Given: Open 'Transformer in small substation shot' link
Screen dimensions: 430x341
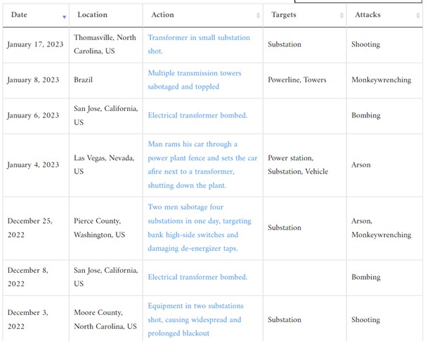Looking at the screenshot, I should pos(199,44).
